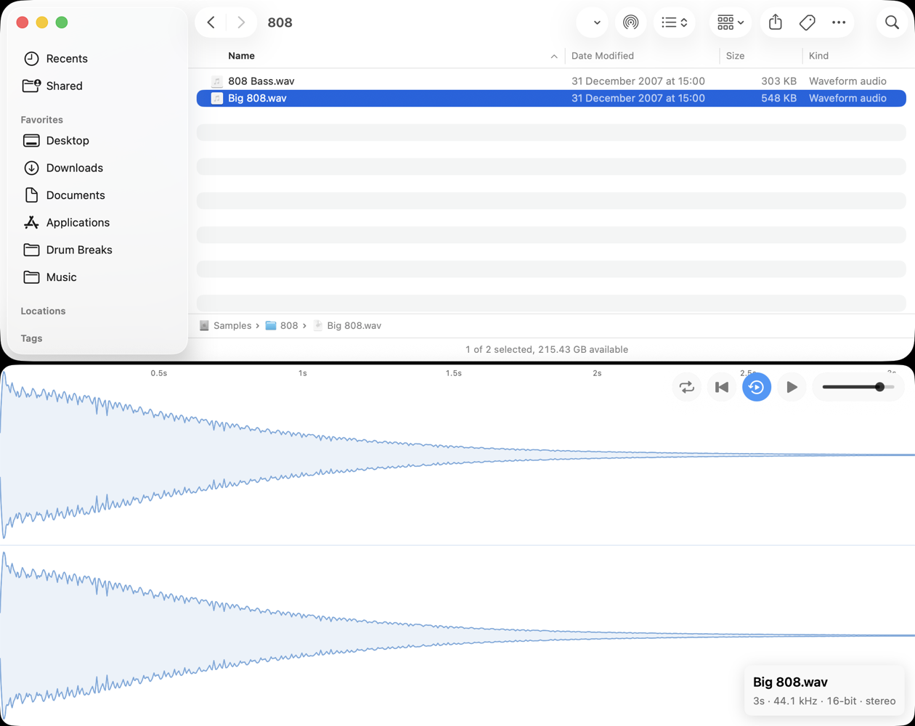Expand the group-by grid dropdown

click(x=730, y=23)
